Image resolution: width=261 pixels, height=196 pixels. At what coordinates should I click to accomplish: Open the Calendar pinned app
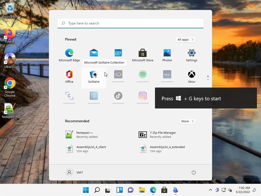[x=118, y=53]
